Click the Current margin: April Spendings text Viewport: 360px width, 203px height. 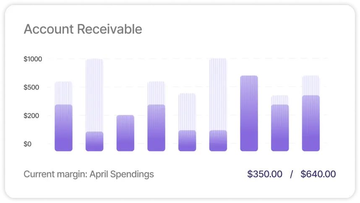[89, 174]
